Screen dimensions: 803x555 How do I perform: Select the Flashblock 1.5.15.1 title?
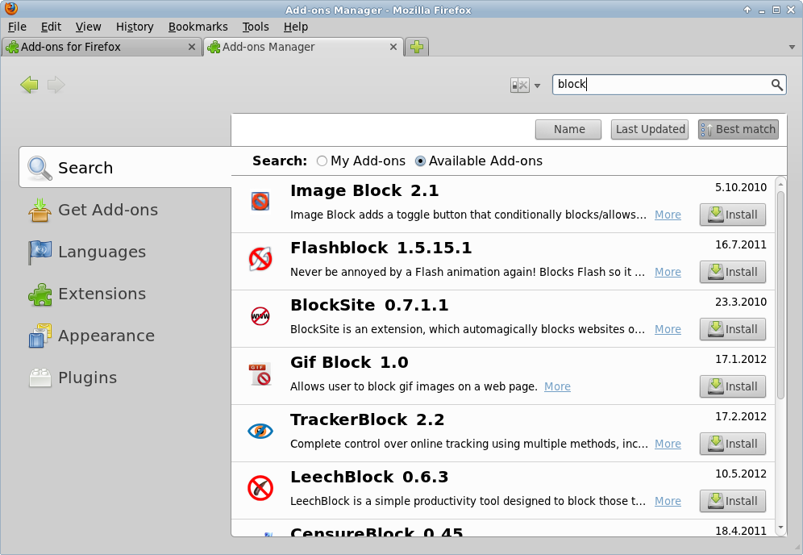[381, 248]
